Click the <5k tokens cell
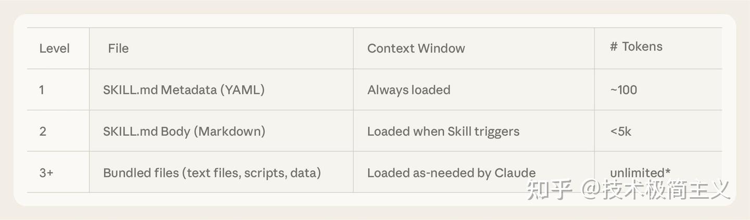 point(620,131)
